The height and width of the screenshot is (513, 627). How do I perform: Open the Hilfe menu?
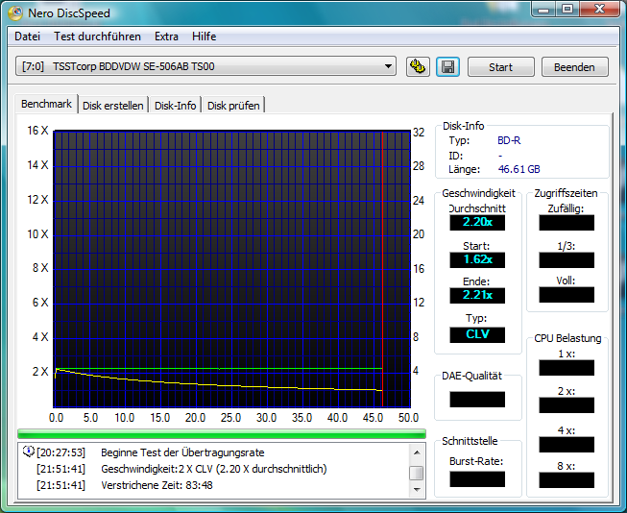pyautogui.click(x=204, y=37)
